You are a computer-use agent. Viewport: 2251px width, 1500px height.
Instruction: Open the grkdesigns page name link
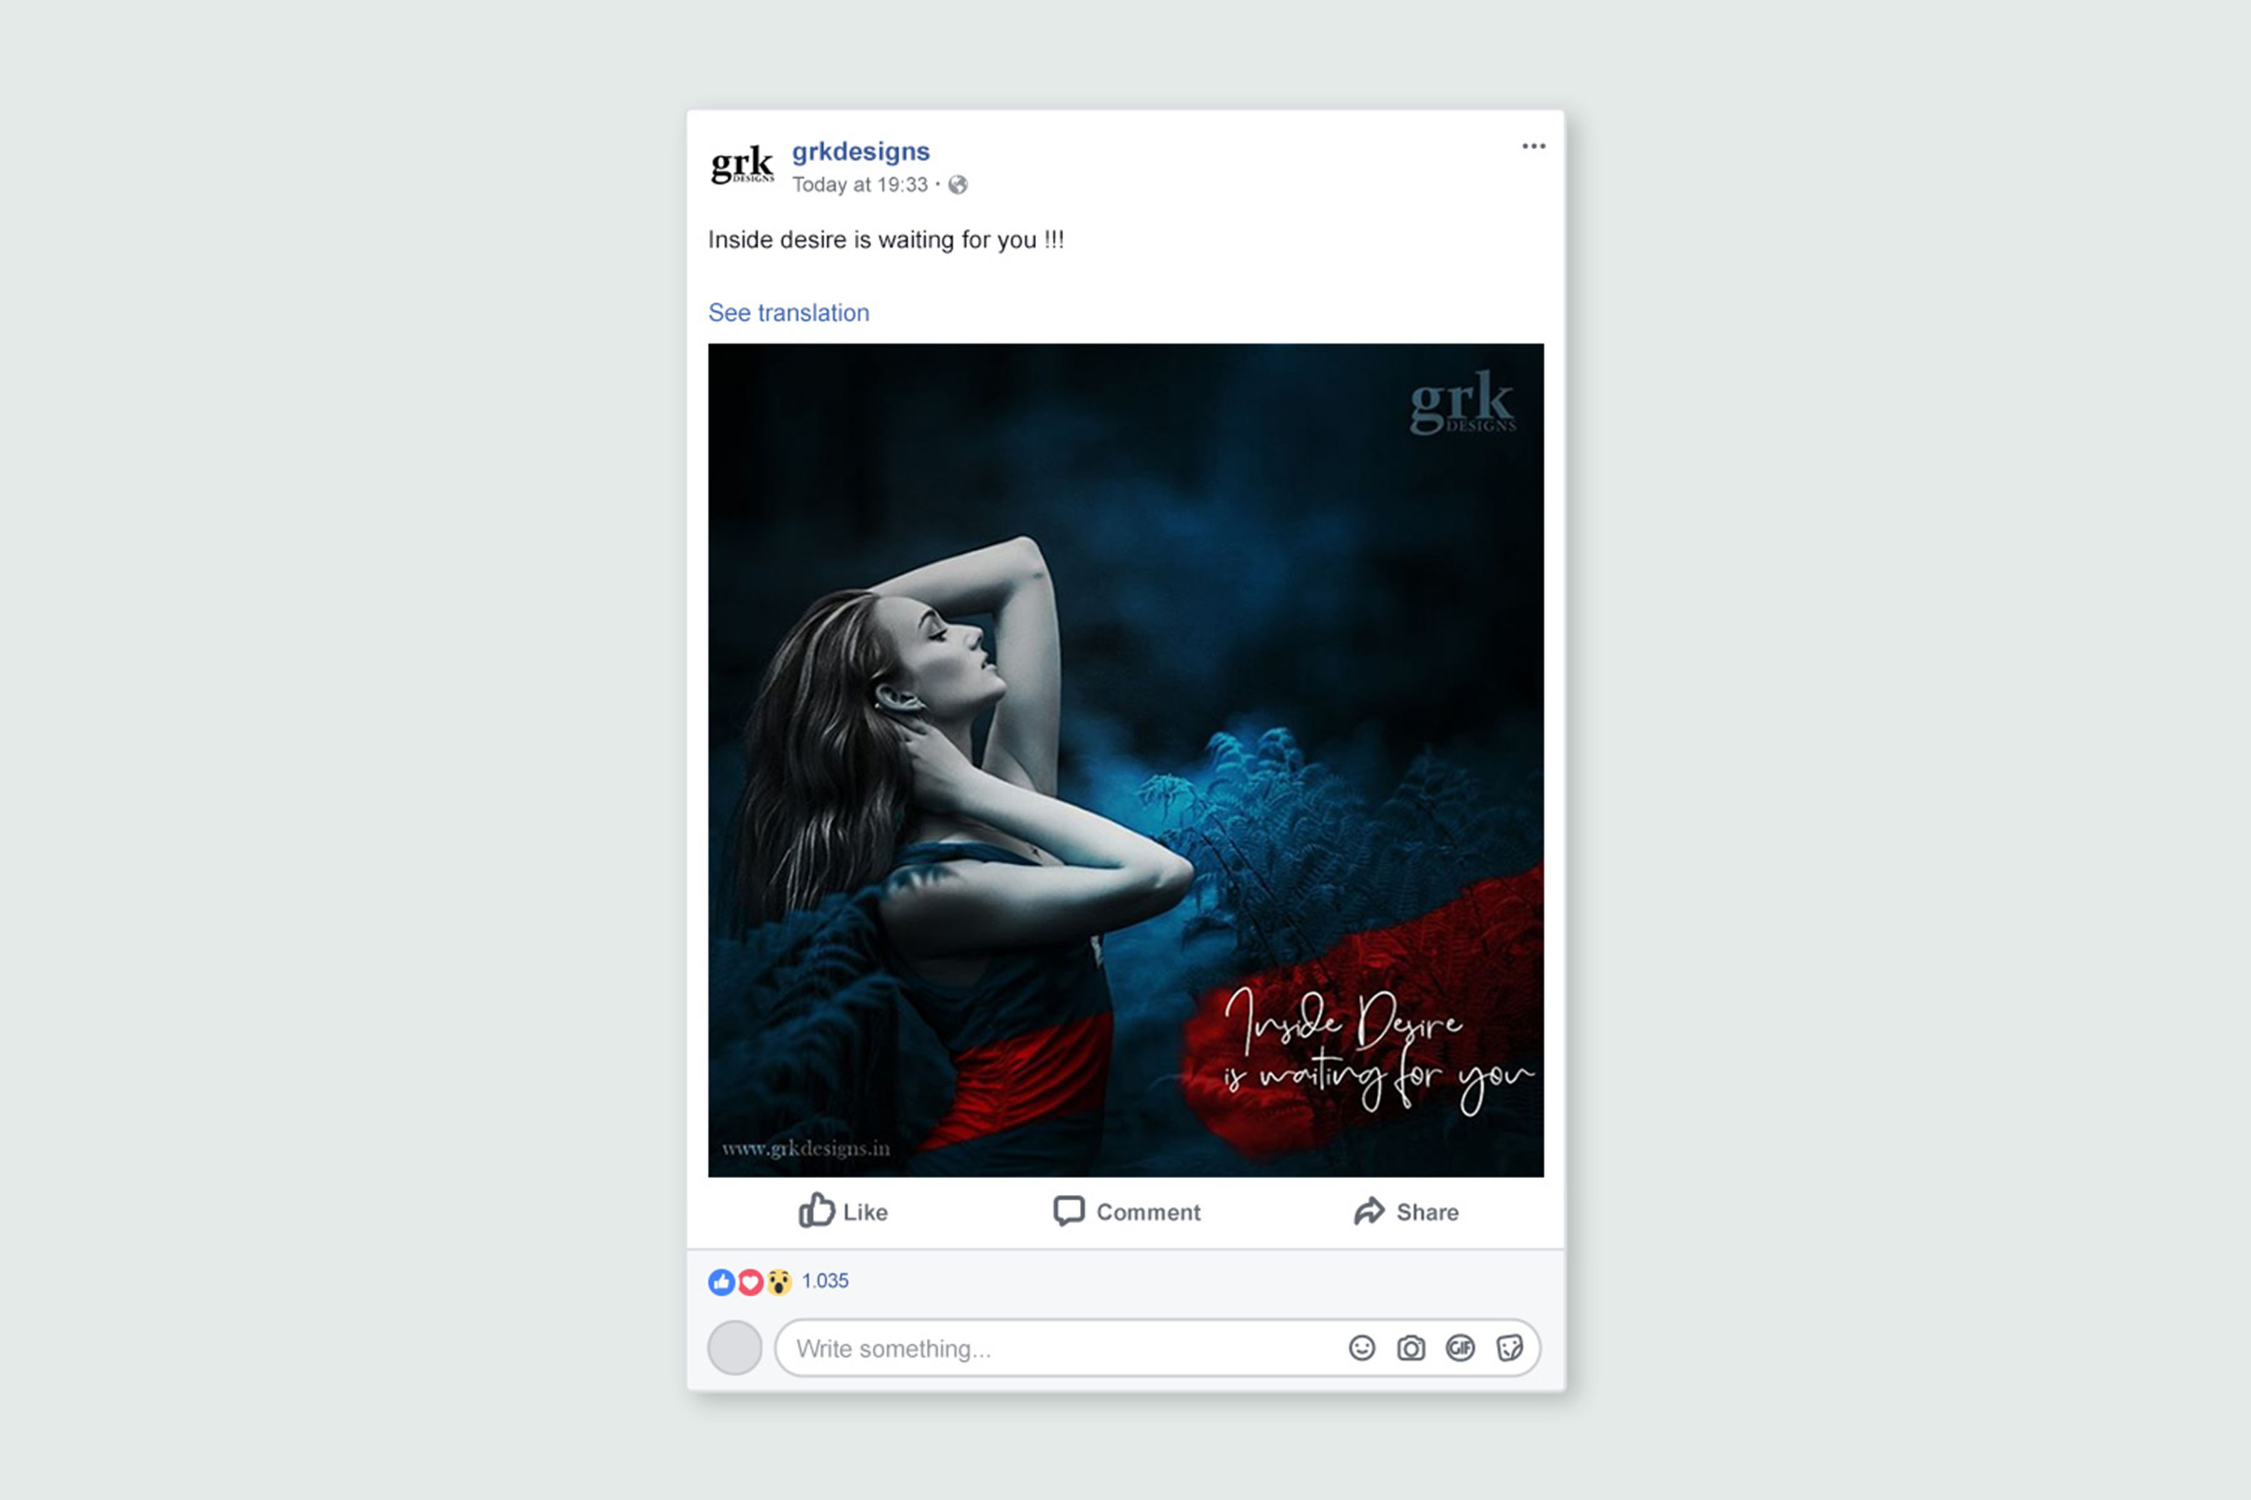click(860, 152)
